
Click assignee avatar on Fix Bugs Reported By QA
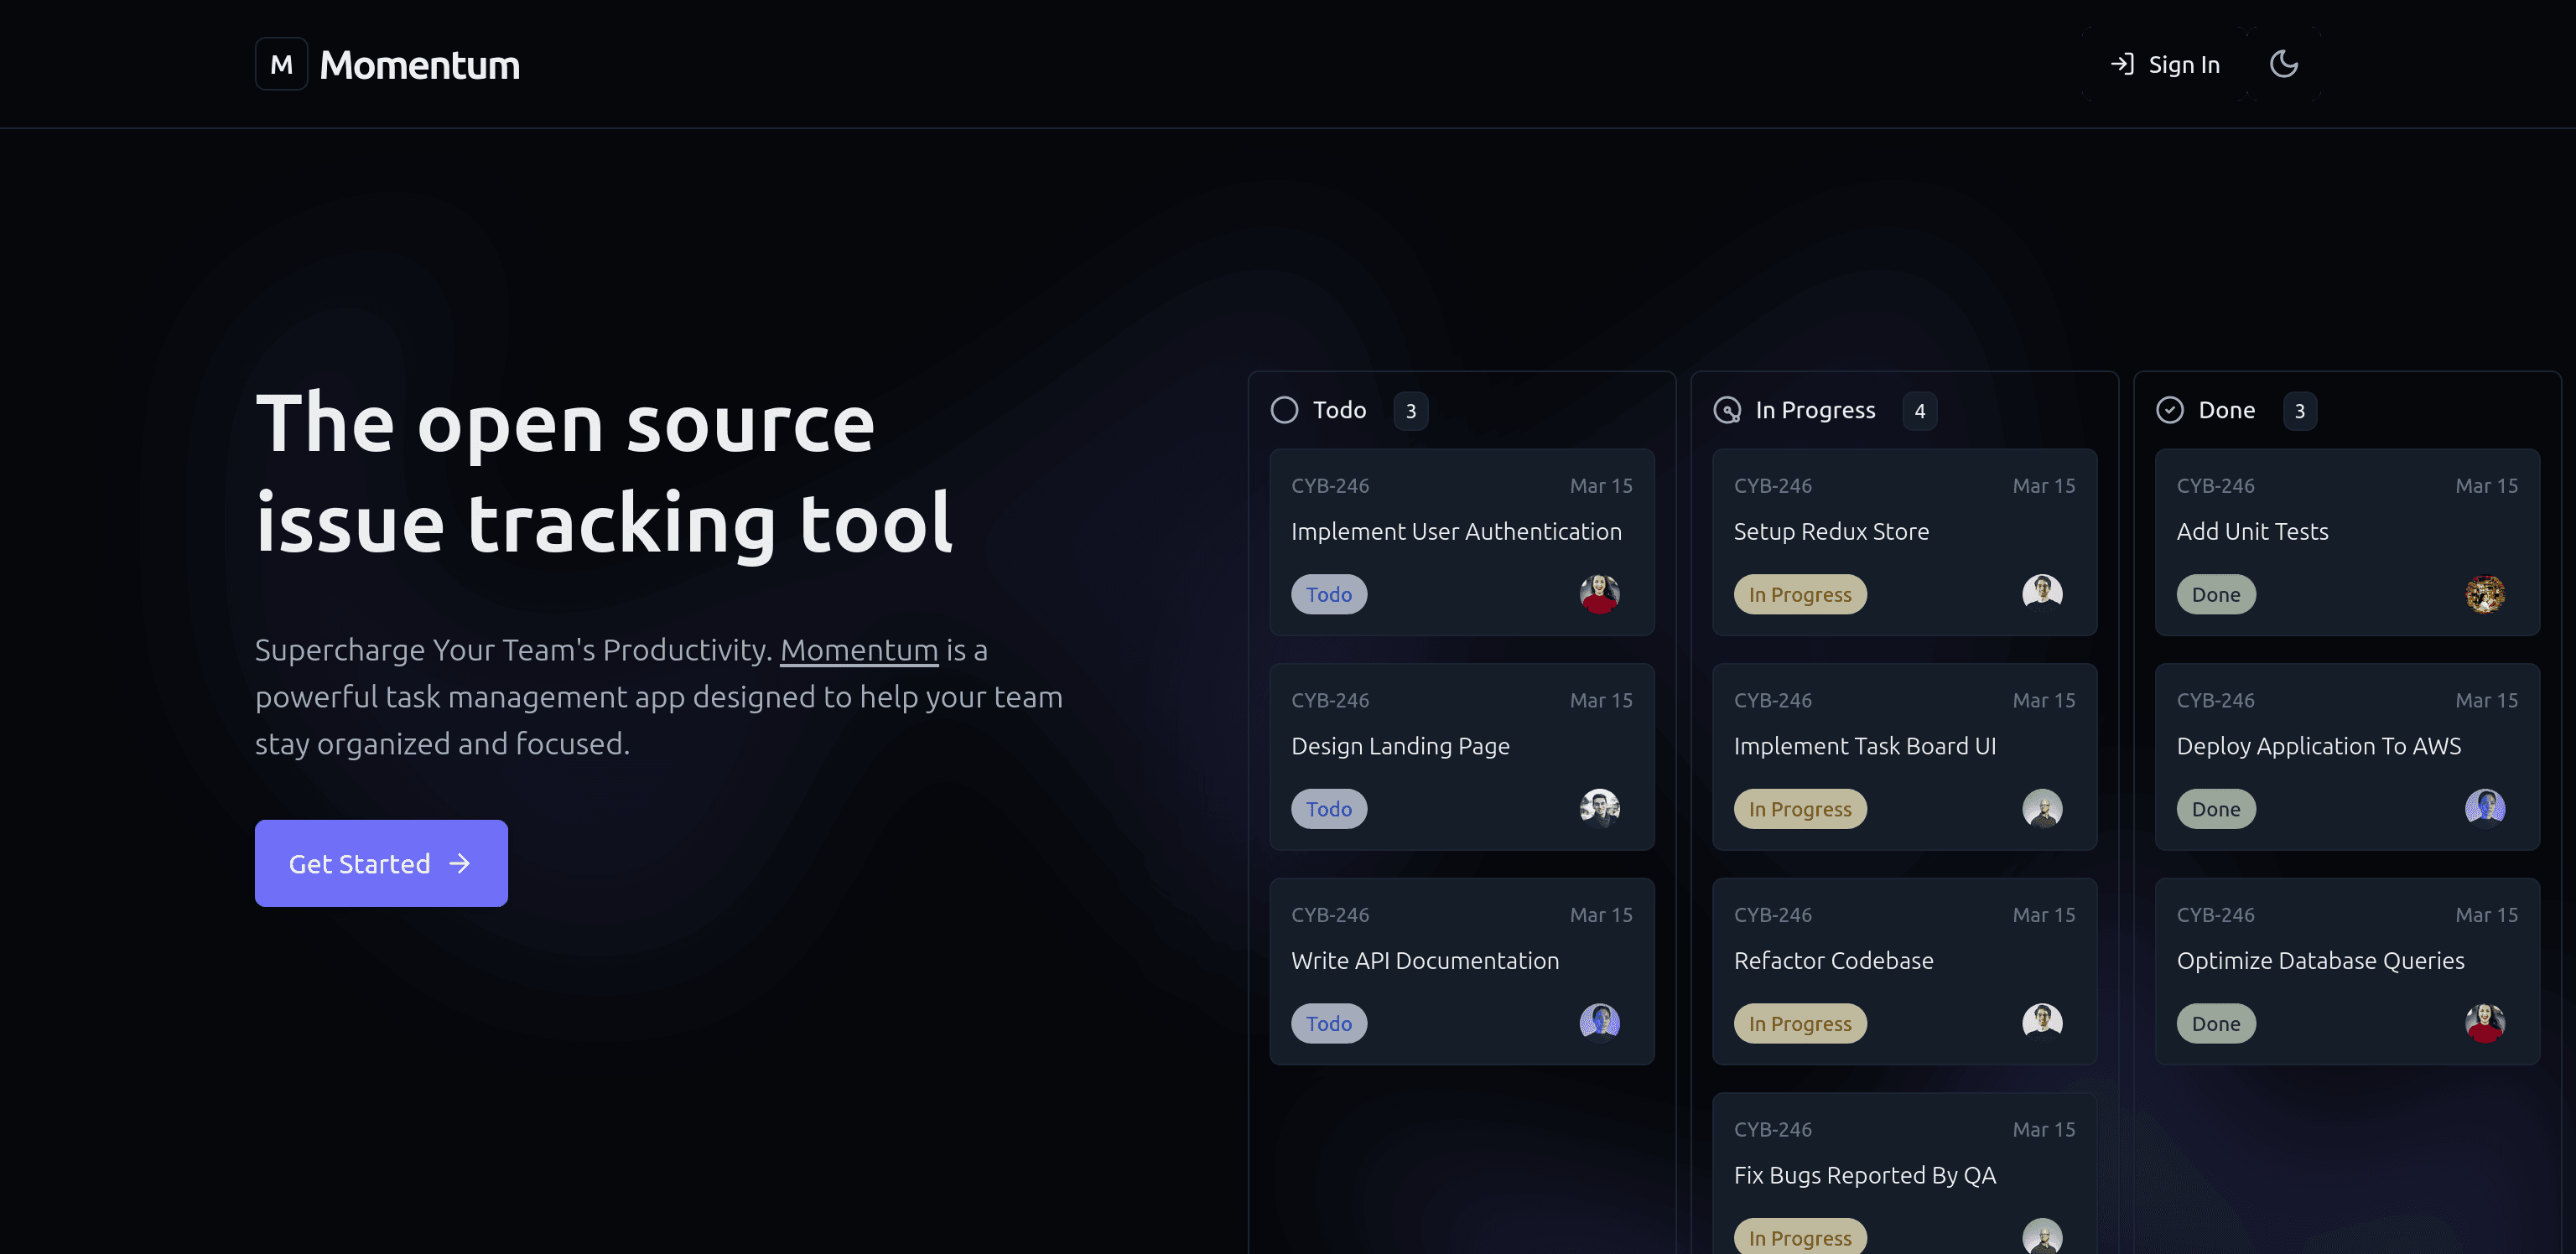[2043, 1236]
